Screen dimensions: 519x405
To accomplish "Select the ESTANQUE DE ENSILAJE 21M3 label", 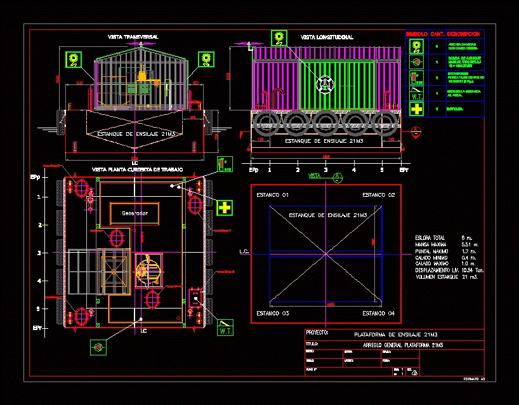I will [x=329, y=216].
